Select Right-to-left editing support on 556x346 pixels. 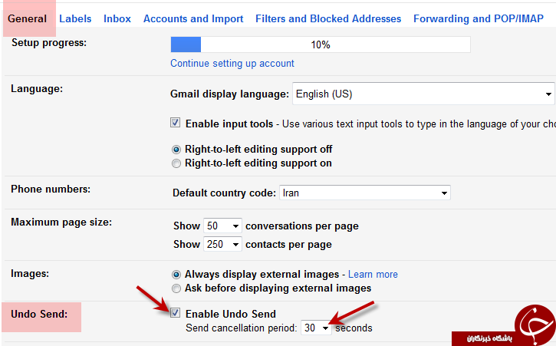pyautogui.click(x=176, y=163)
